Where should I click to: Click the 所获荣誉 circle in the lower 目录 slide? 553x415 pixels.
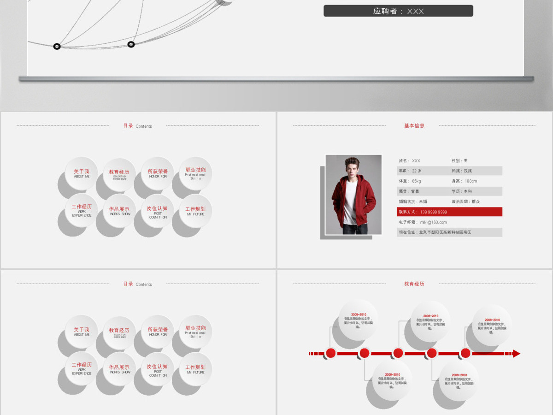click(x=158, y=332)
